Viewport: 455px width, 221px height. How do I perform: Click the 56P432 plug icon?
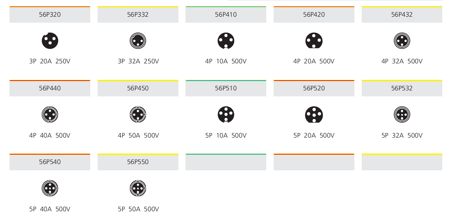click(402, 41)
